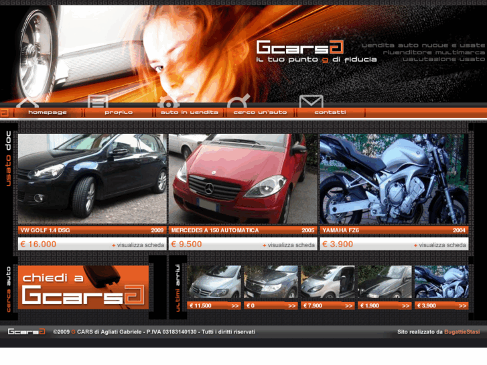Click the ©2009 G CARS copyright text
The image size is (487, 365).
[154, 332]
